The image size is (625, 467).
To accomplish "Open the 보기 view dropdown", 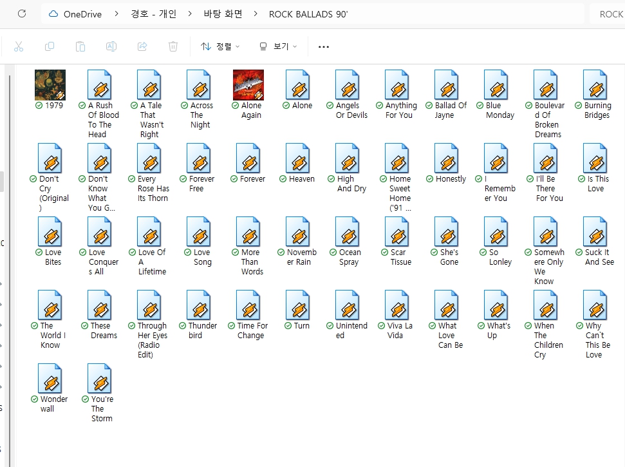I will point(277,46).
